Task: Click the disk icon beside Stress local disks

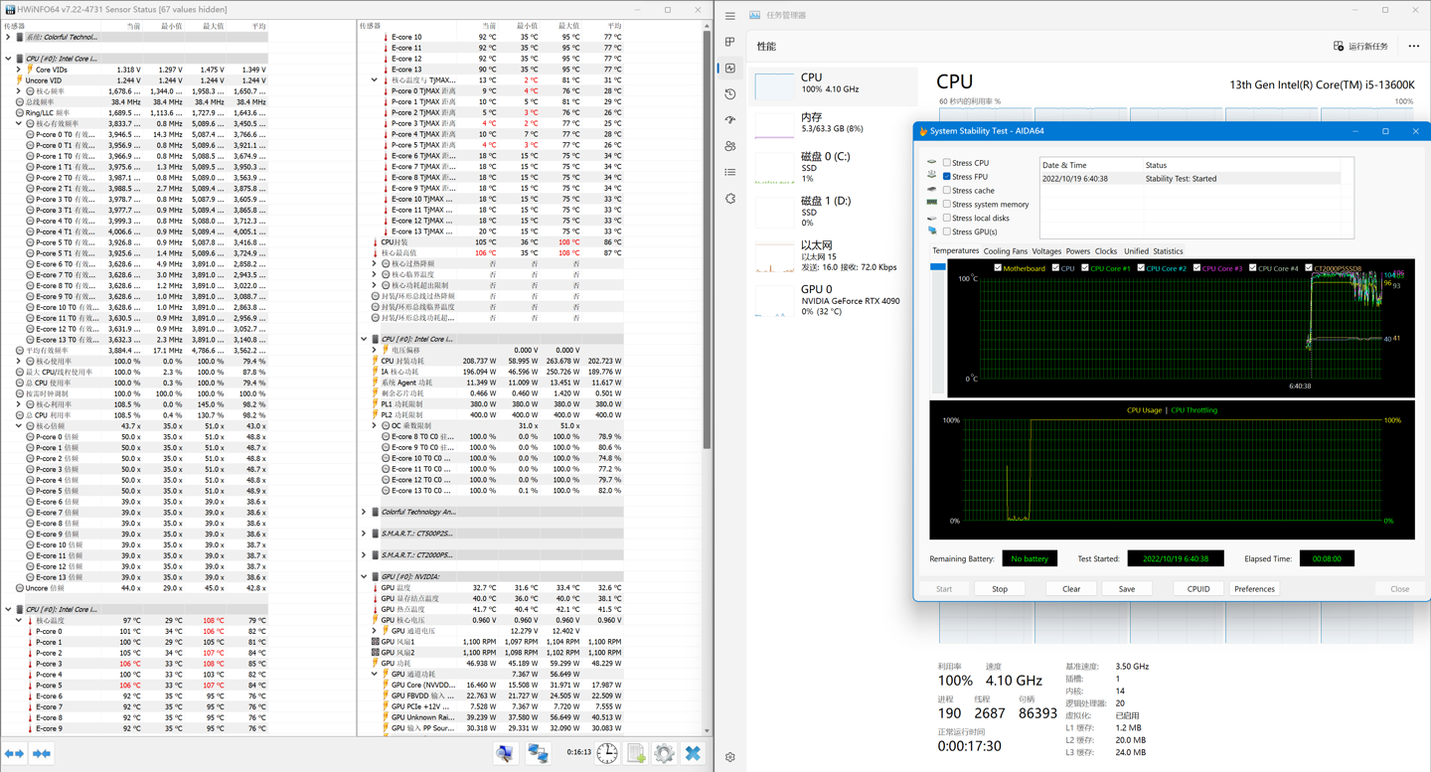Action: pos(932,218)
